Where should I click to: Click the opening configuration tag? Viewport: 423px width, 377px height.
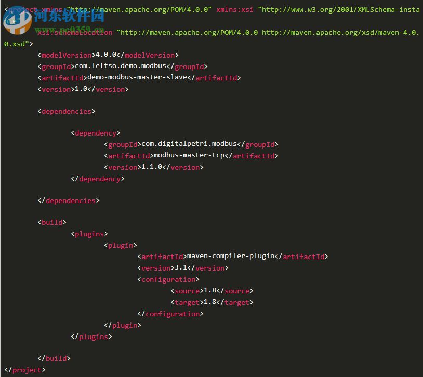pyautogui.click(x=168, y=280)
